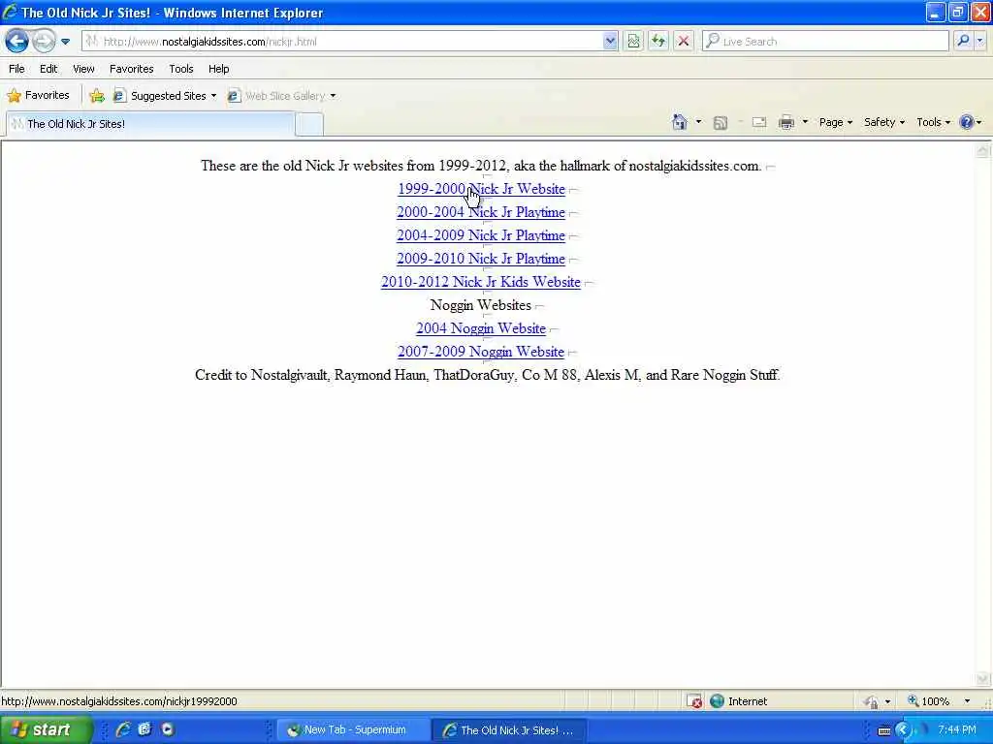This screenshot has height=744, width=993.
Task: Click the RSS Feeds icon
Action: [x=721, y=123]
